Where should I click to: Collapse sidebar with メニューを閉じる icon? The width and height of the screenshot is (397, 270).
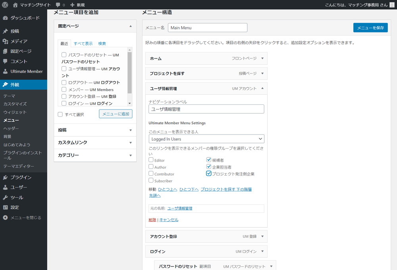pyautogui.click(x=5, y=218)
